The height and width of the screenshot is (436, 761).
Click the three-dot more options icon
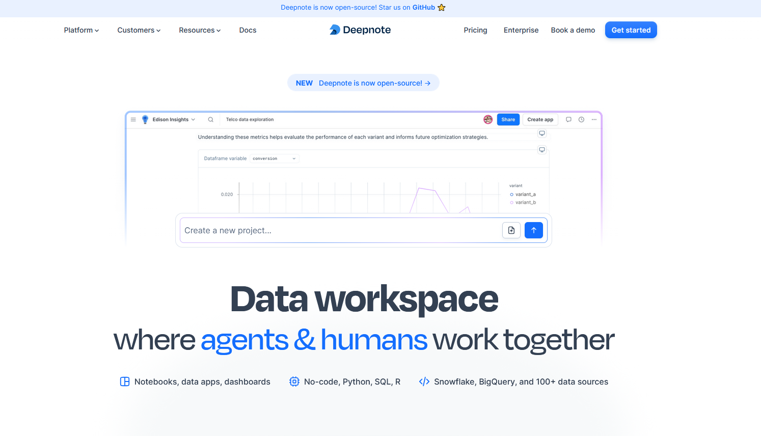click(x=594, y=120)
